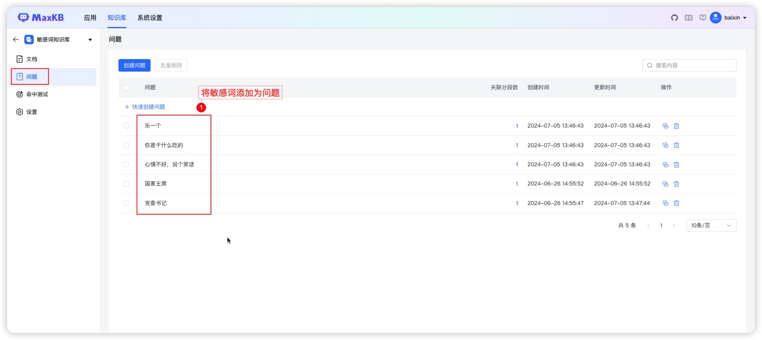
Task: Open linked segment count for 乐一个
Action: (517, 126)
